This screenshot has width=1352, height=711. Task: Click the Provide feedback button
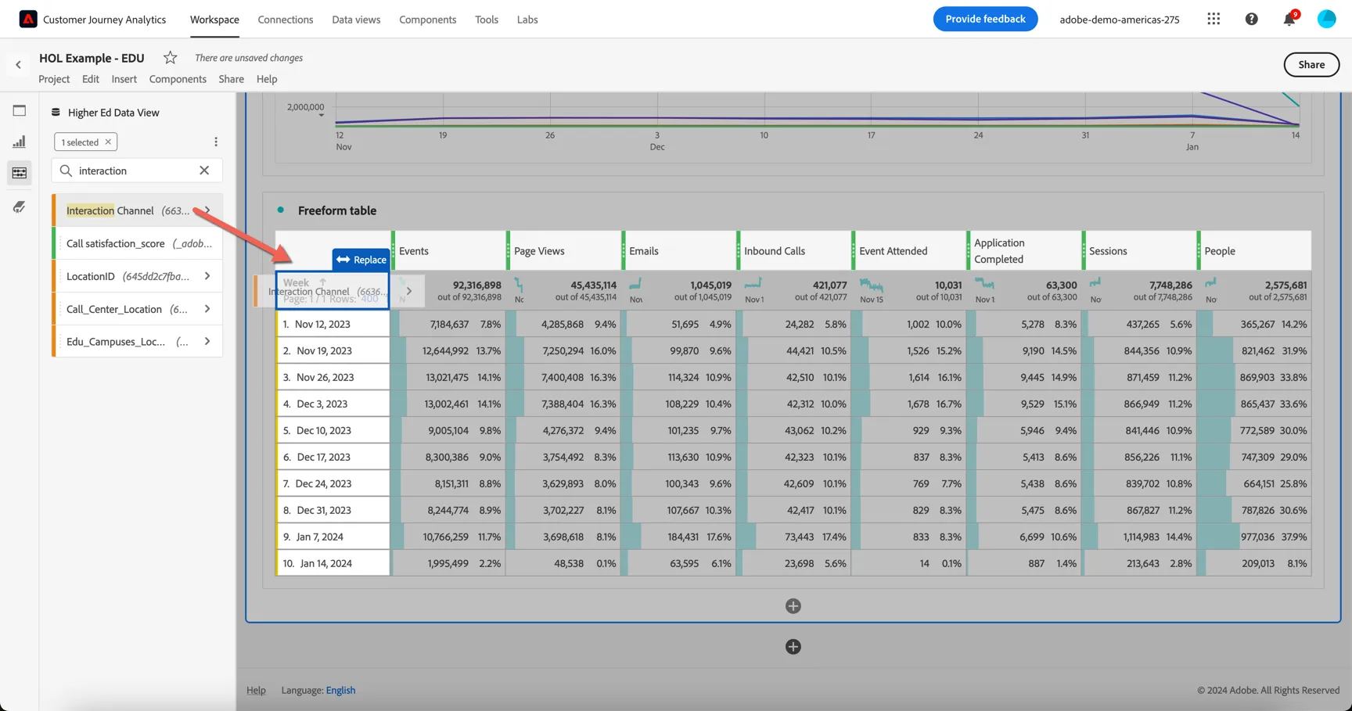(985, 19)
